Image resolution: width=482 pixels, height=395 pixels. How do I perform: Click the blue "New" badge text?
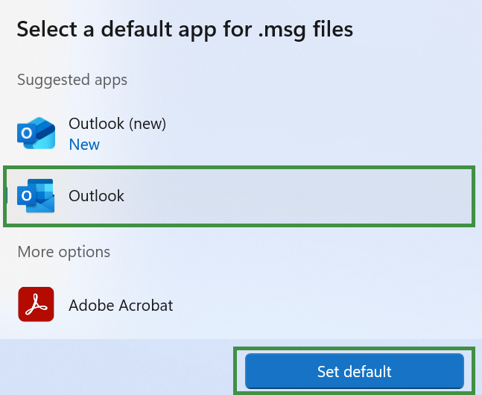coord(84,145)
